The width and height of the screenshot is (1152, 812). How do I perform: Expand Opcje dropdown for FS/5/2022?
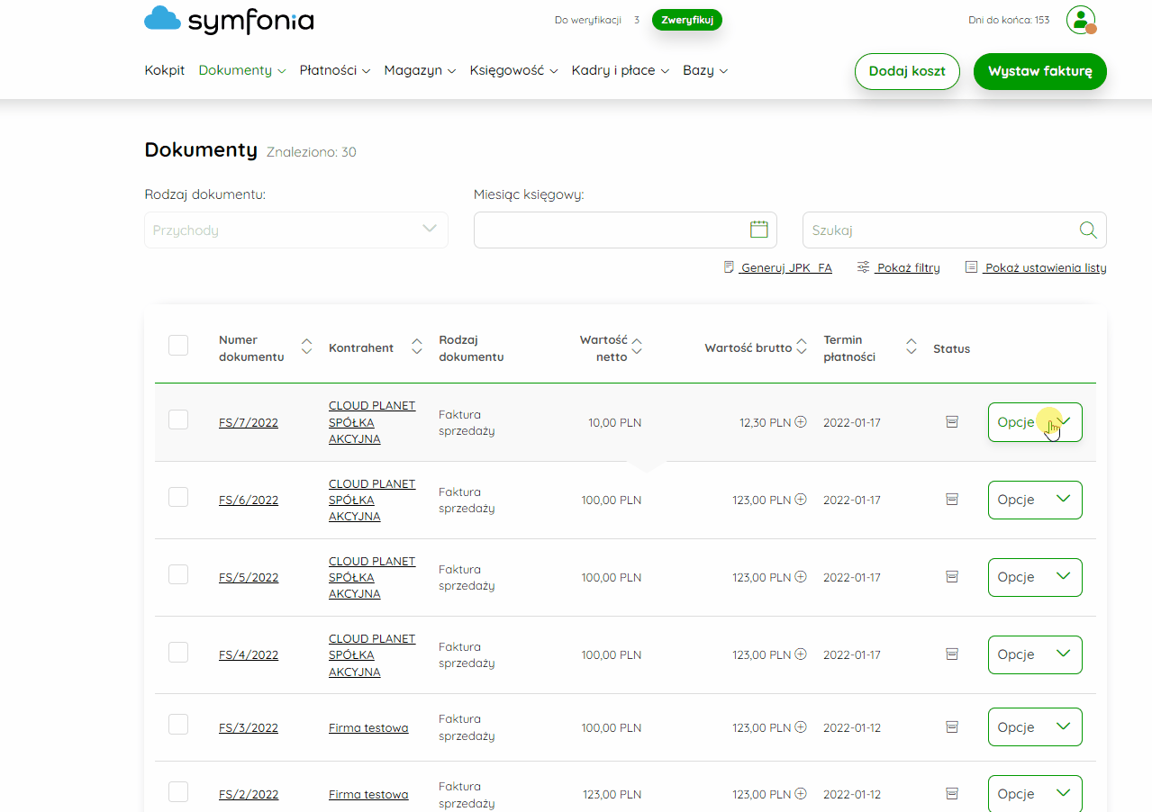pyautogui.click(x=1035, y=577)
